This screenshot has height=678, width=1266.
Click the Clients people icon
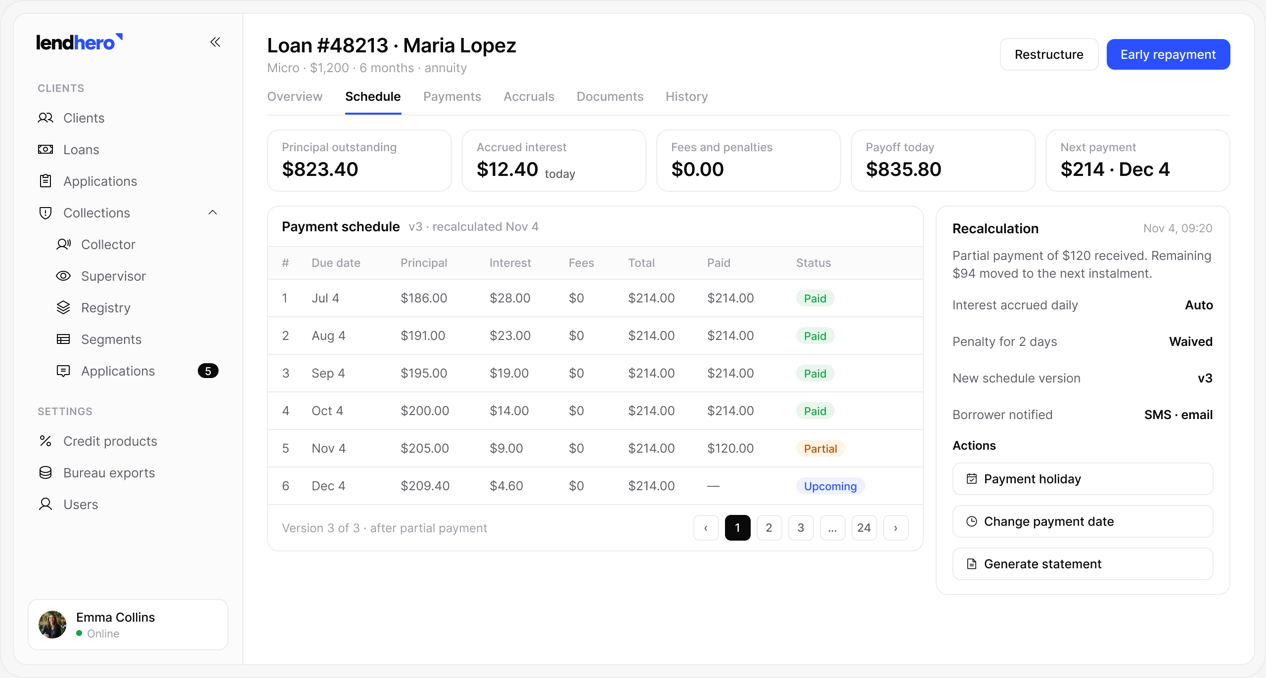45,118
